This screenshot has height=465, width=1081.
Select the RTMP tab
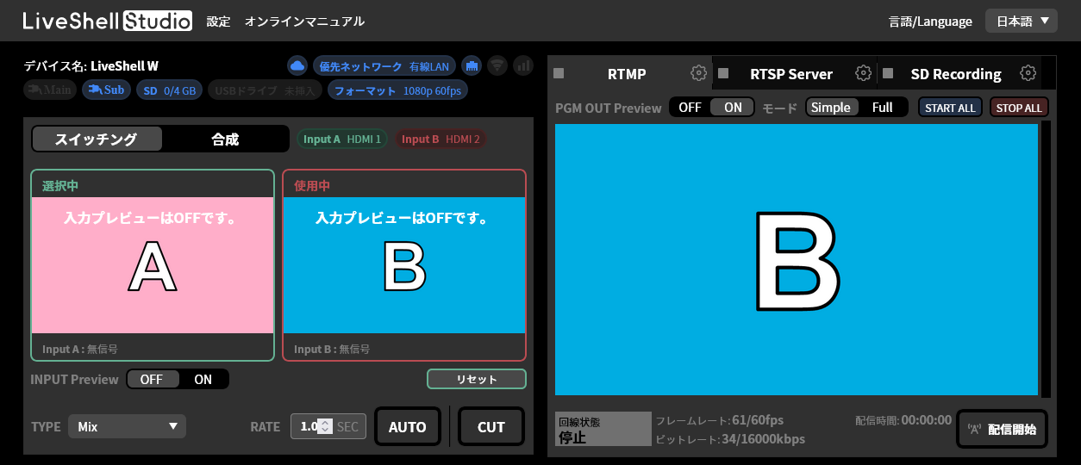[629, 74]
